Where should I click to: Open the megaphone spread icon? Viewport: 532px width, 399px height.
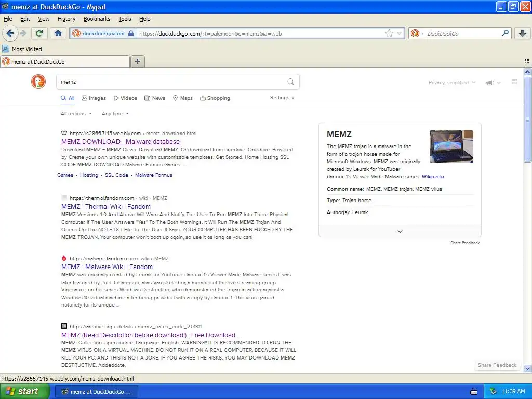click(x=489, y=83)
